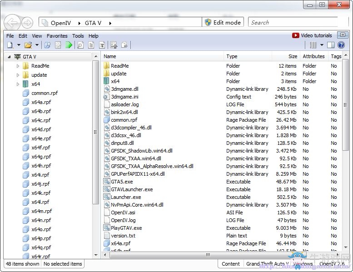The height and width of the screenshot is (272, 353).
Task: Select the GTAVLauncher.exe file name
Action: coord(132,189)
